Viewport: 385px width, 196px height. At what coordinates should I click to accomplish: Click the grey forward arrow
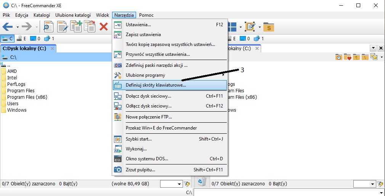point(27,27)
